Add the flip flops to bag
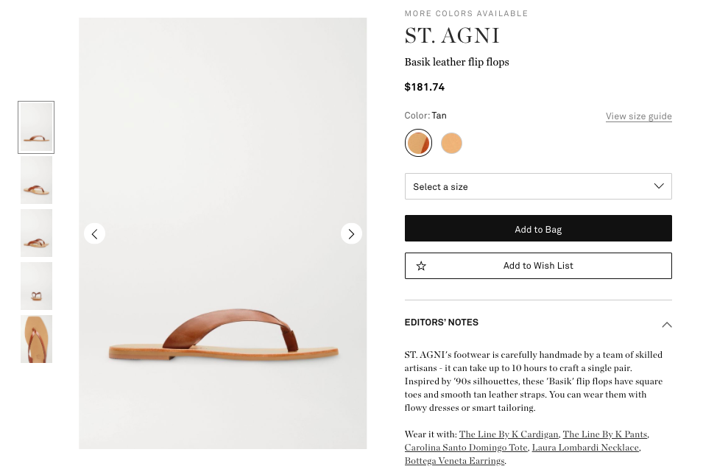The width and height of the screenshot is (703, 469). click(x=538, y=228)
